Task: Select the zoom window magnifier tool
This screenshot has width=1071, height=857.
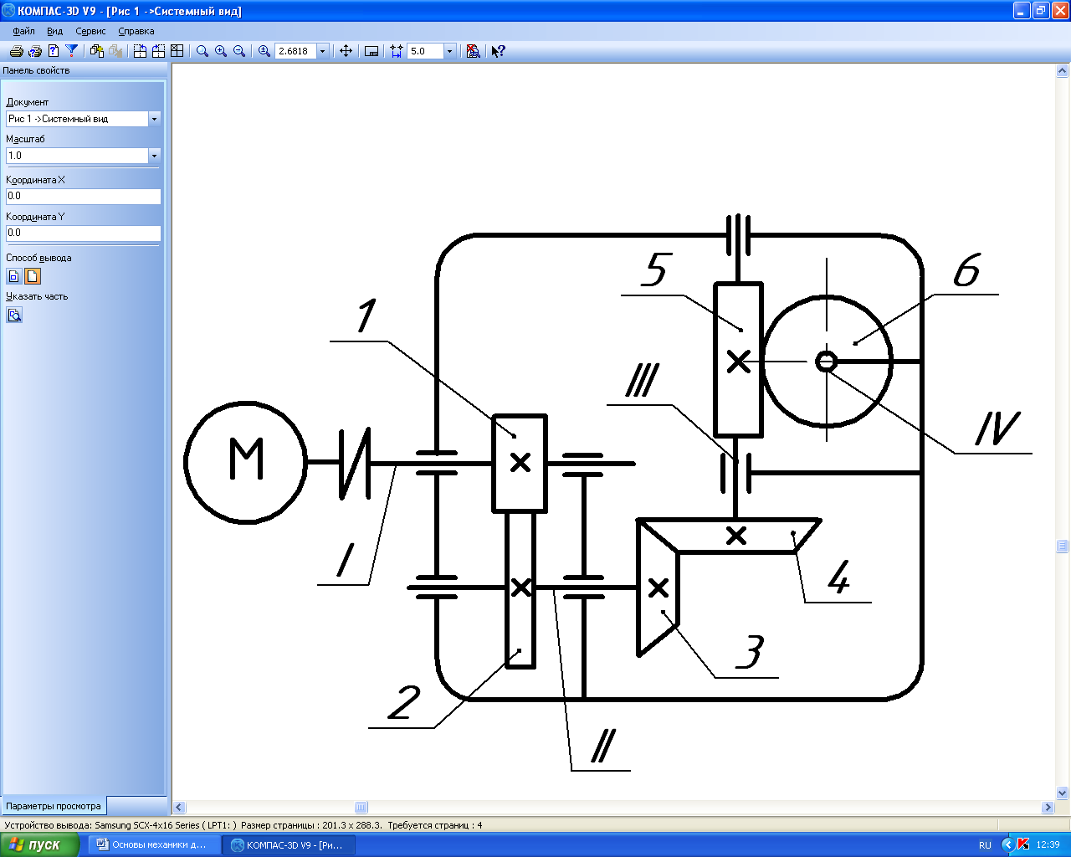Action: [202, 51]
